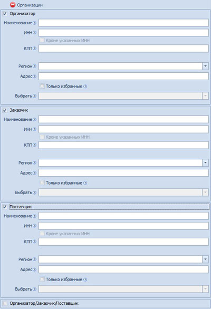
Task: Focus the Организатор Наименование field
Action: (123, 23)
